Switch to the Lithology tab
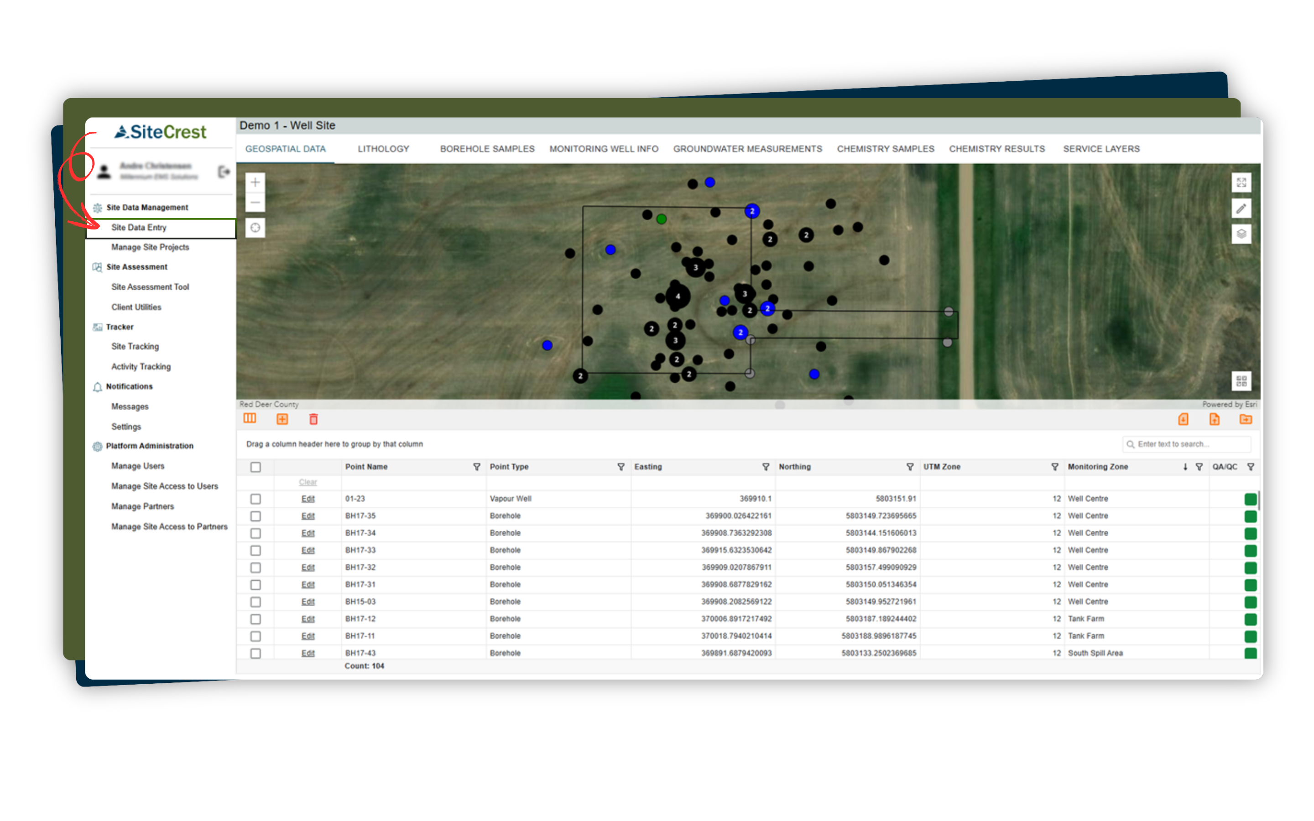Viewport: 1314px width, 821px height. [383, 149]
